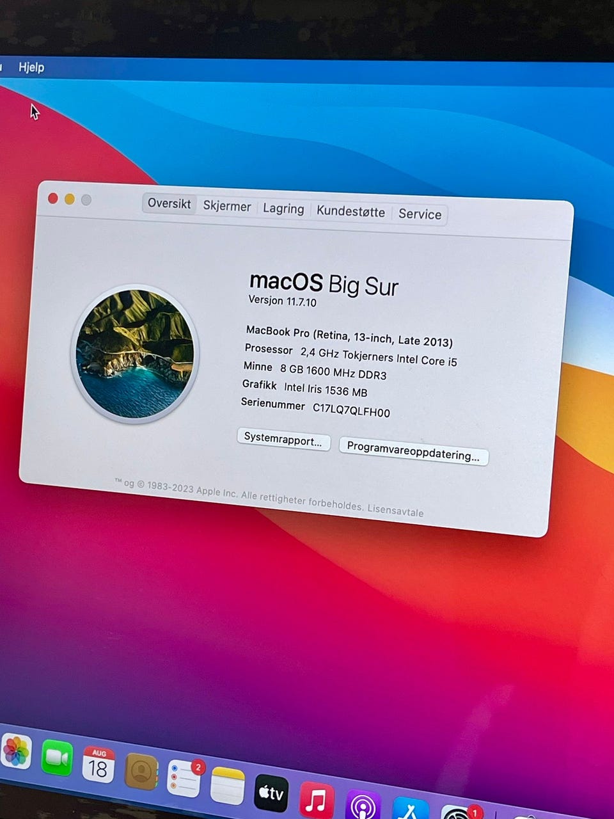Open the Lagring tab
Image resolution: width=614 pixels, height=819 pixels.
click(283, 209)
